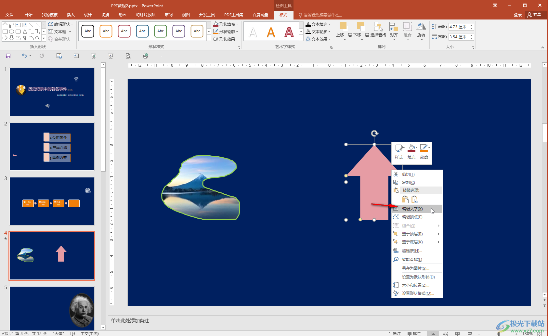The width and height of the screenshot is (548, 336).
Task: Choose Hyperlink (超链接) in context menu
Action: [417, 251]
